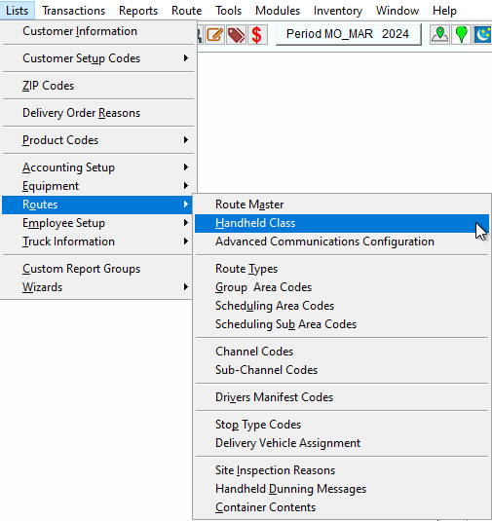Select Handheld Class from Routes submenu
This screenshot has width=492, height=521.
pos(342,223)
